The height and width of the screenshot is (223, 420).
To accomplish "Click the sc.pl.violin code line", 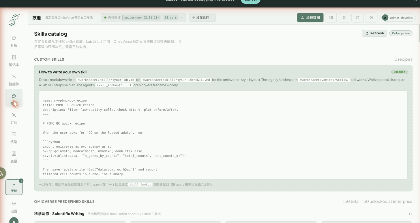I will (x=114, y=156).
